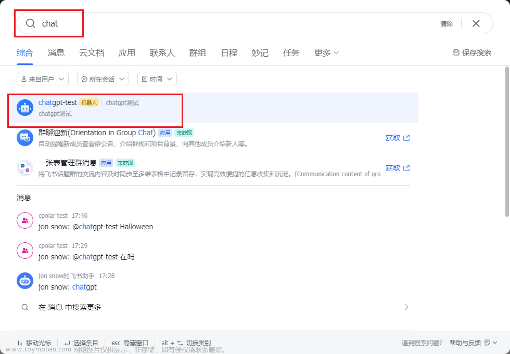Open the 一张表管理群消息 app result

point(213,168)
